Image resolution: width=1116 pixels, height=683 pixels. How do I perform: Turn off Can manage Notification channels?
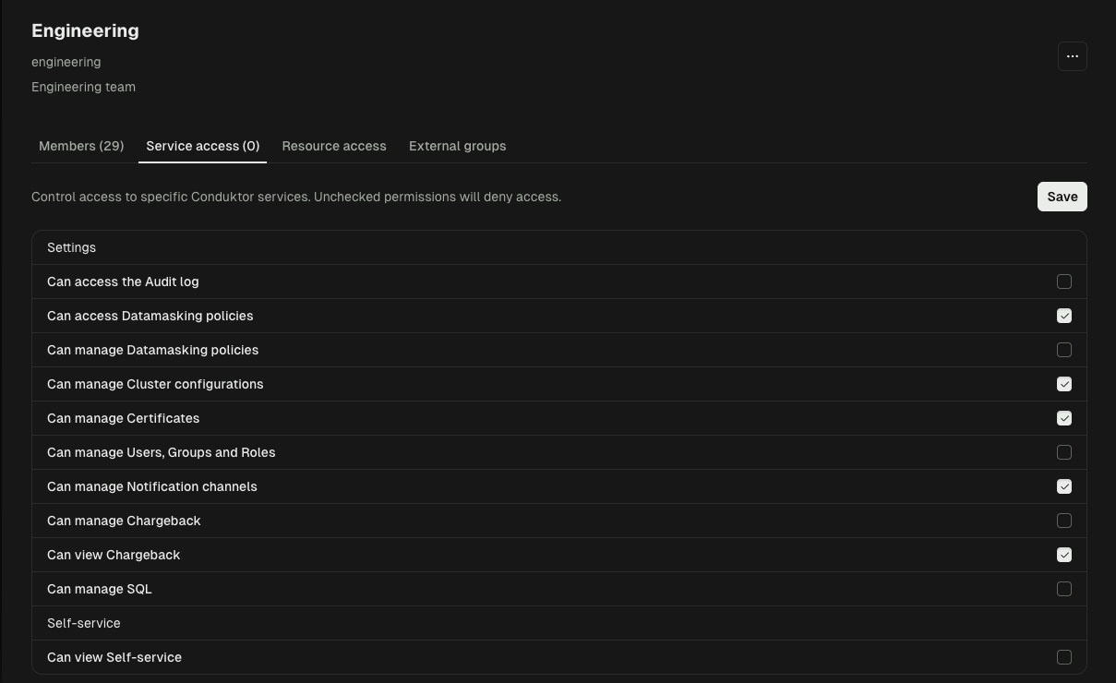[1064, 486]
